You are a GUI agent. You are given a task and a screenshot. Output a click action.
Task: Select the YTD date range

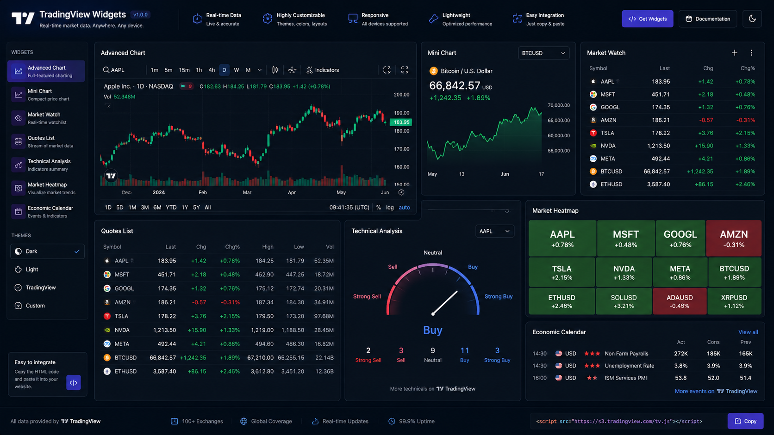171,208
